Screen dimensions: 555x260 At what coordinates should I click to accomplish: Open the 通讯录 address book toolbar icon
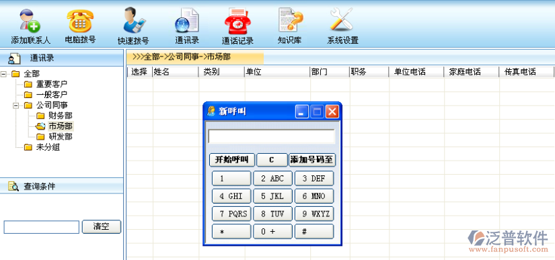point(187,20)
